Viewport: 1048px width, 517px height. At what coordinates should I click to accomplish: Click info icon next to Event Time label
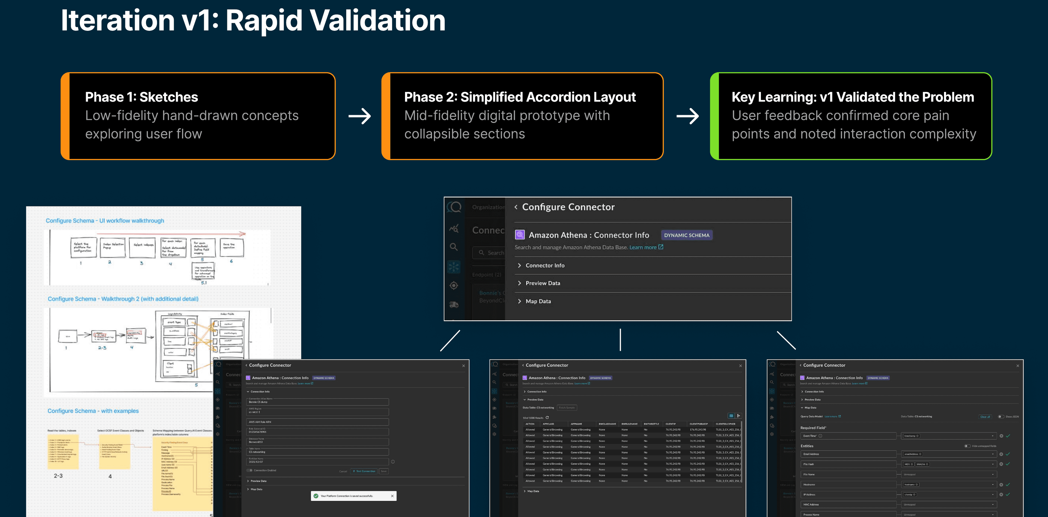click(820, 436)
